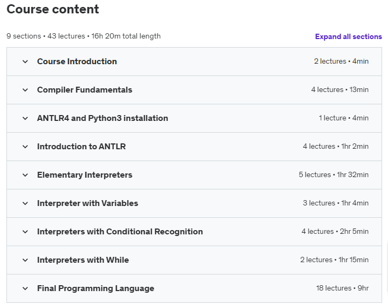Click the Course content heading
Viewport: 388px width, 305px height.
point(53,10)
